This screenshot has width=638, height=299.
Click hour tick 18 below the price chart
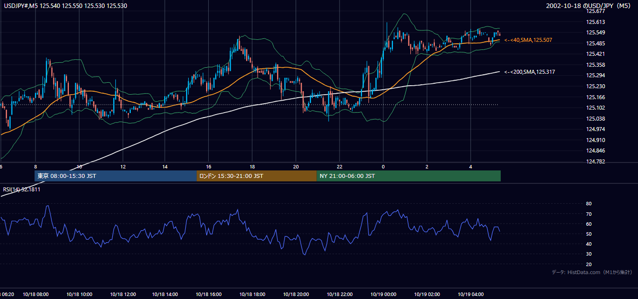[252, 166]
